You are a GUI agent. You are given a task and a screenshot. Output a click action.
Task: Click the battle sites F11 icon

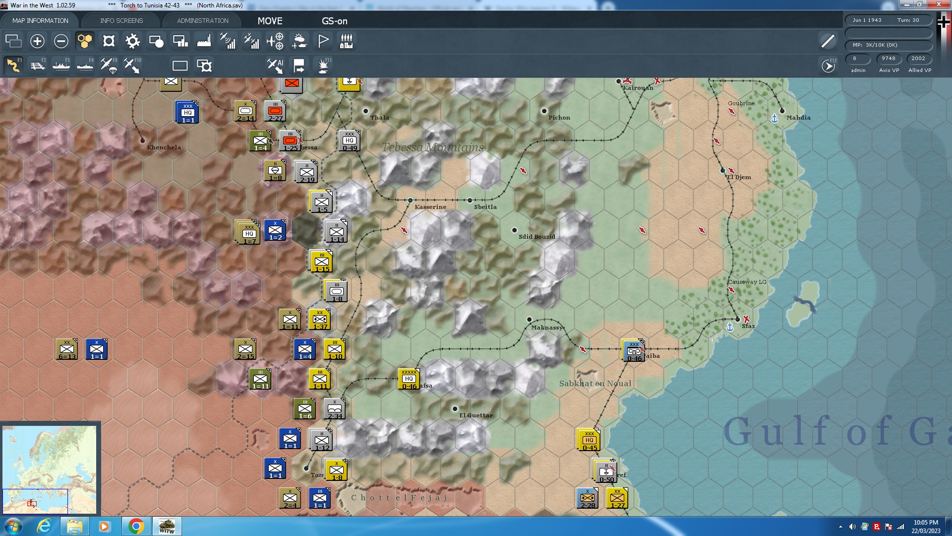click(324, 66)
